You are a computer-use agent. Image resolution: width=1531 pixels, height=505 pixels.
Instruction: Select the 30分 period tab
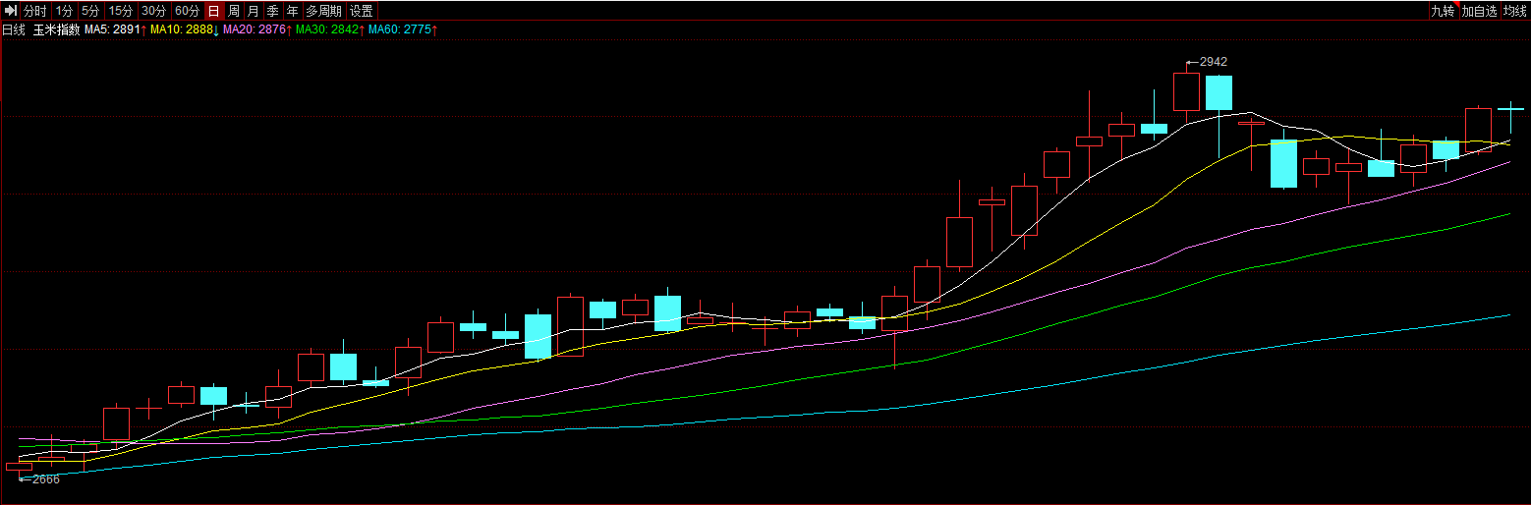[x=154, y=11]
